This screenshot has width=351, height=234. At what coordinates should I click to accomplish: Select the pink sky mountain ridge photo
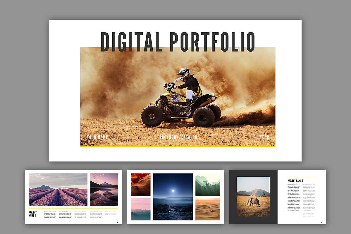tap(141, 209)
